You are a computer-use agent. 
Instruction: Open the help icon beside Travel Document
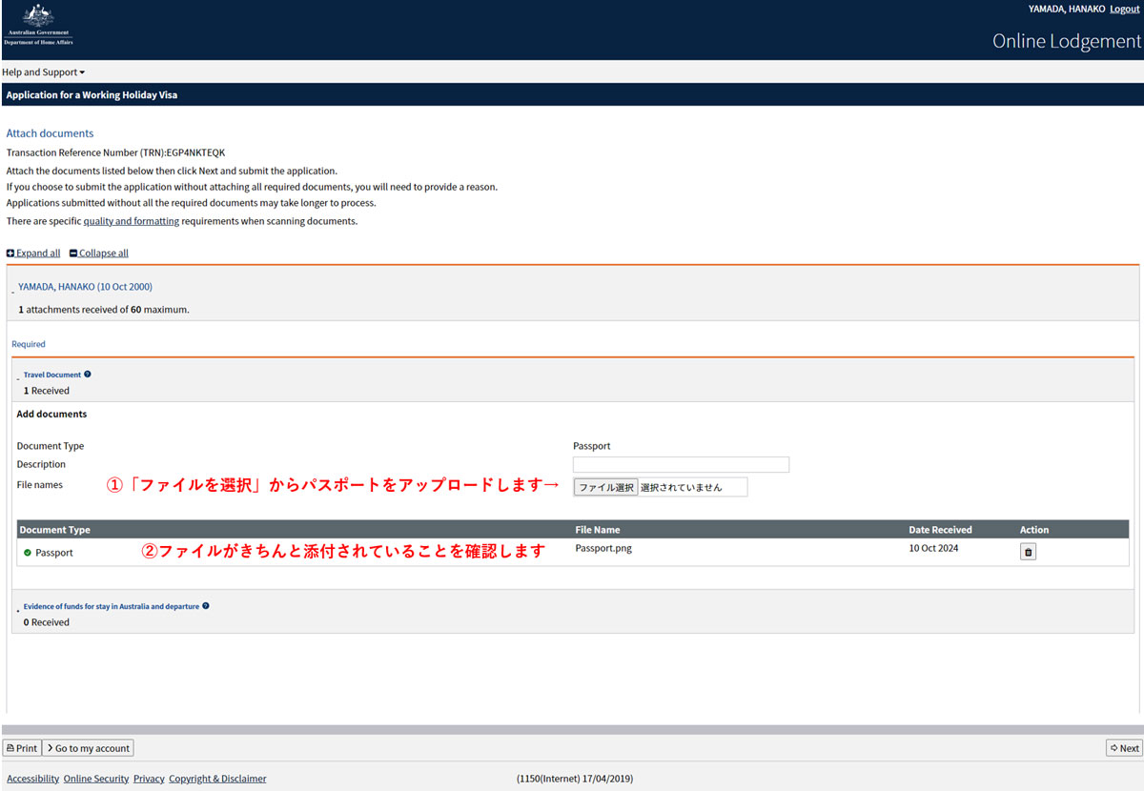coord(88,375)
